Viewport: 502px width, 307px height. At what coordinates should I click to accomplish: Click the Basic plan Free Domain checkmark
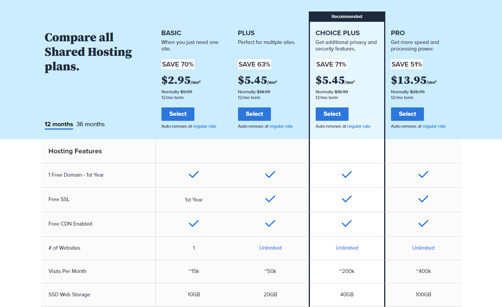pos(194,175)
